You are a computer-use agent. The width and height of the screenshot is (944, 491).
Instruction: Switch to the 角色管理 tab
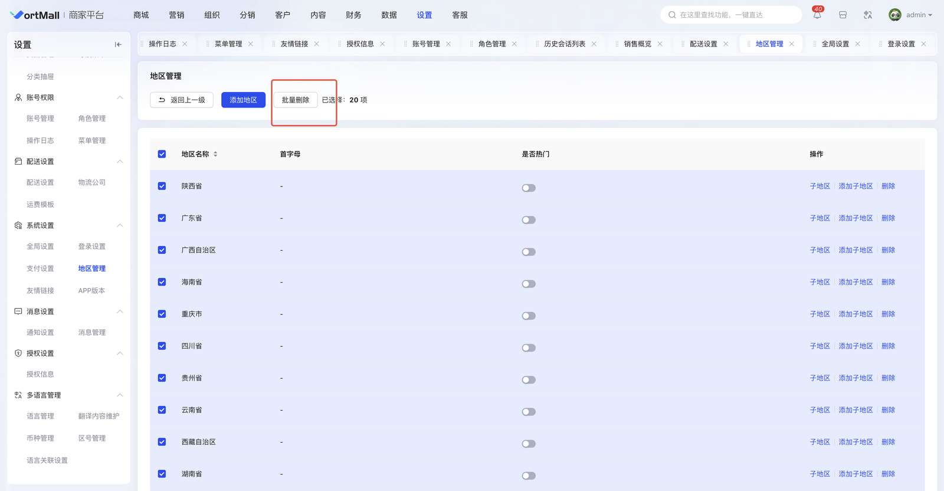(491, 44)
